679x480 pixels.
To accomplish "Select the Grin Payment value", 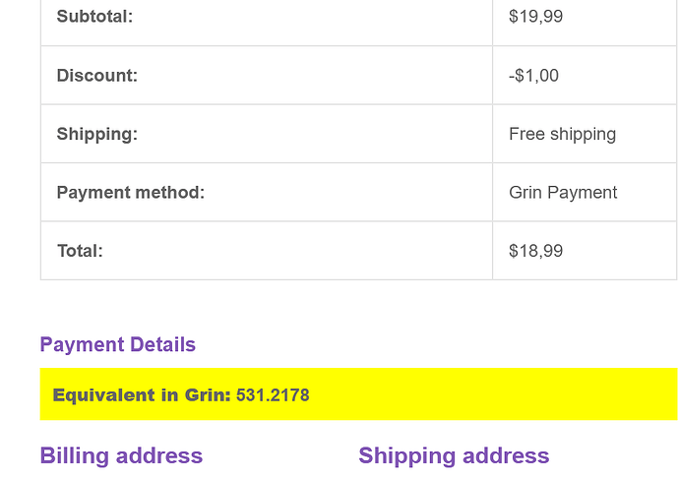I will point(563,192).
